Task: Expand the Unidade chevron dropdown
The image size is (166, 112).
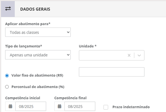Action: (139, 55)
